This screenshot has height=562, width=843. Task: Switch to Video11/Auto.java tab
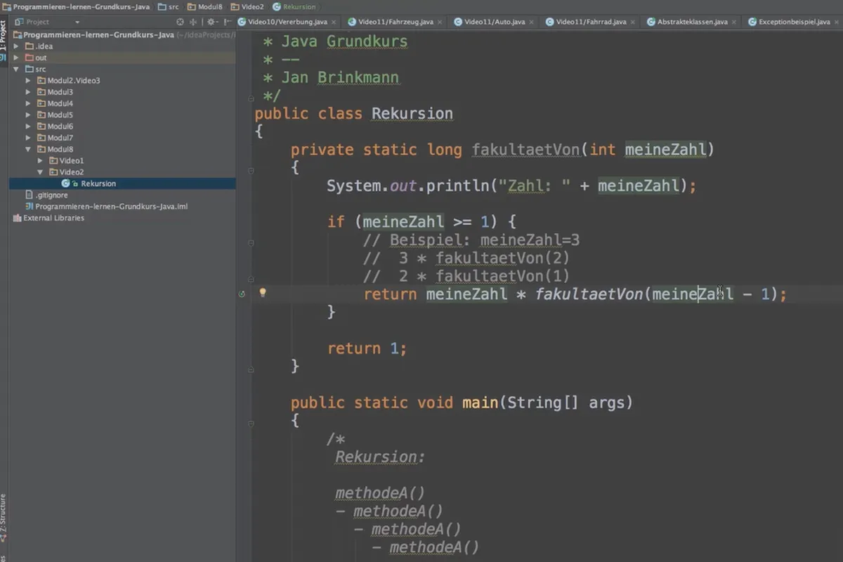point(494,22)
